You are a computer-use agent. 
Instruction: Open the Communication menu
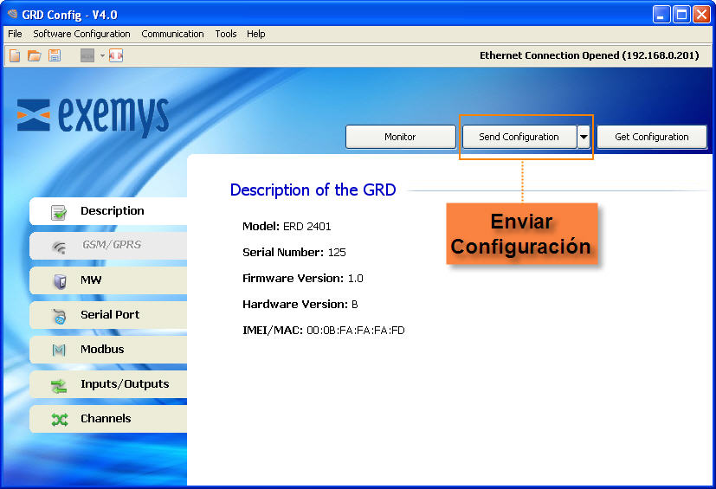click(x=172, y=34)
